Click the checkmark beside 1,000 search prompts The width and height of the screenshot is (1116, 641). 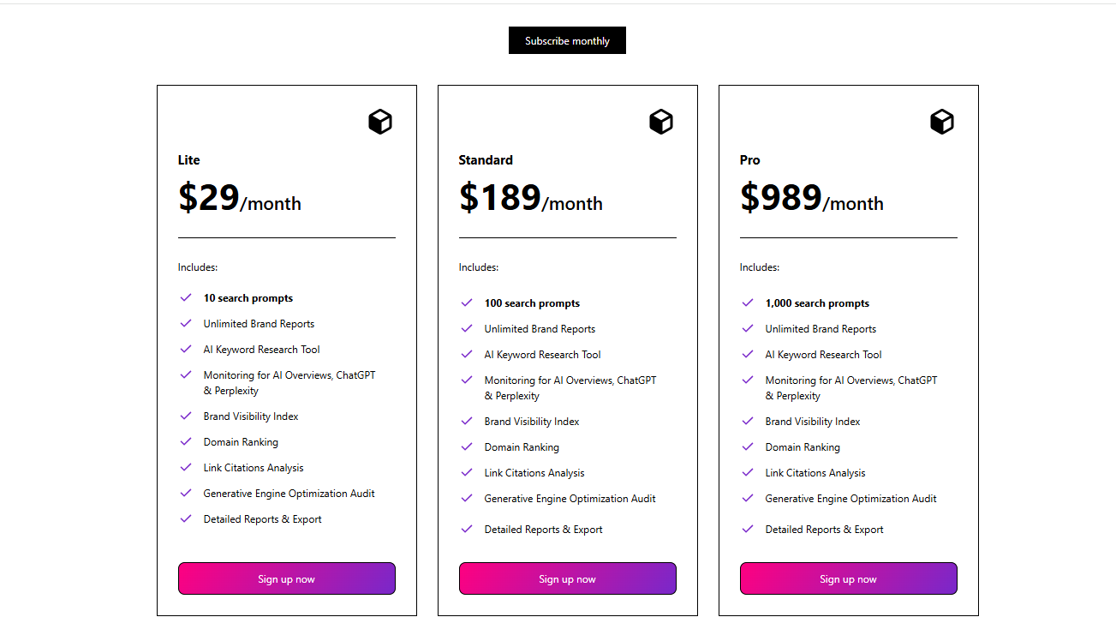[748, 302]
